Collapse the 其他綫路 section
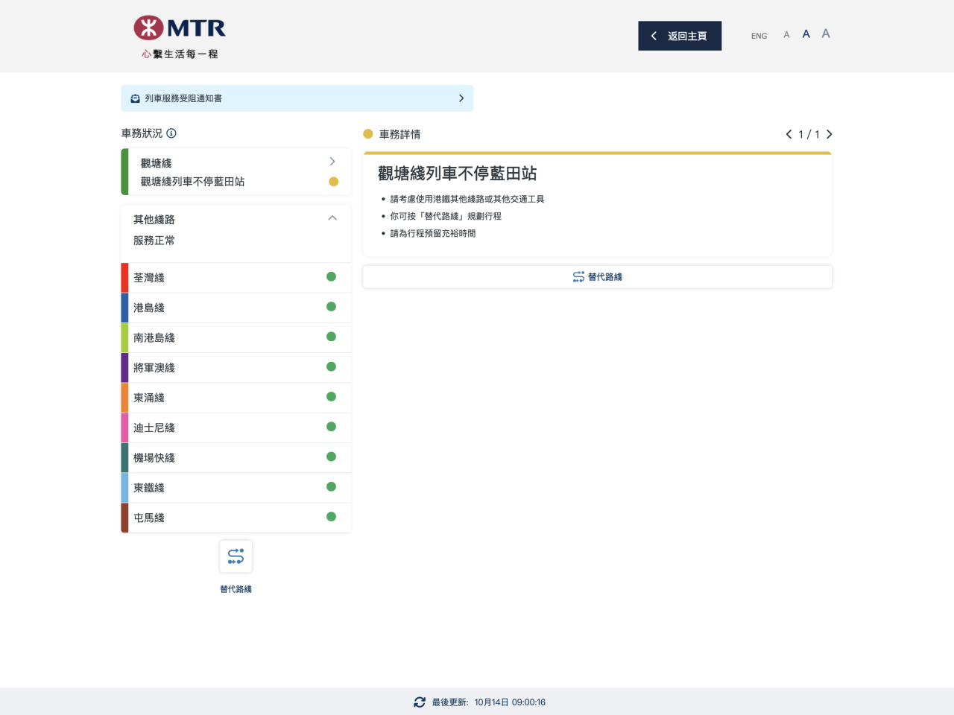This screenshot has height=715, width=954. pos(332,218)
